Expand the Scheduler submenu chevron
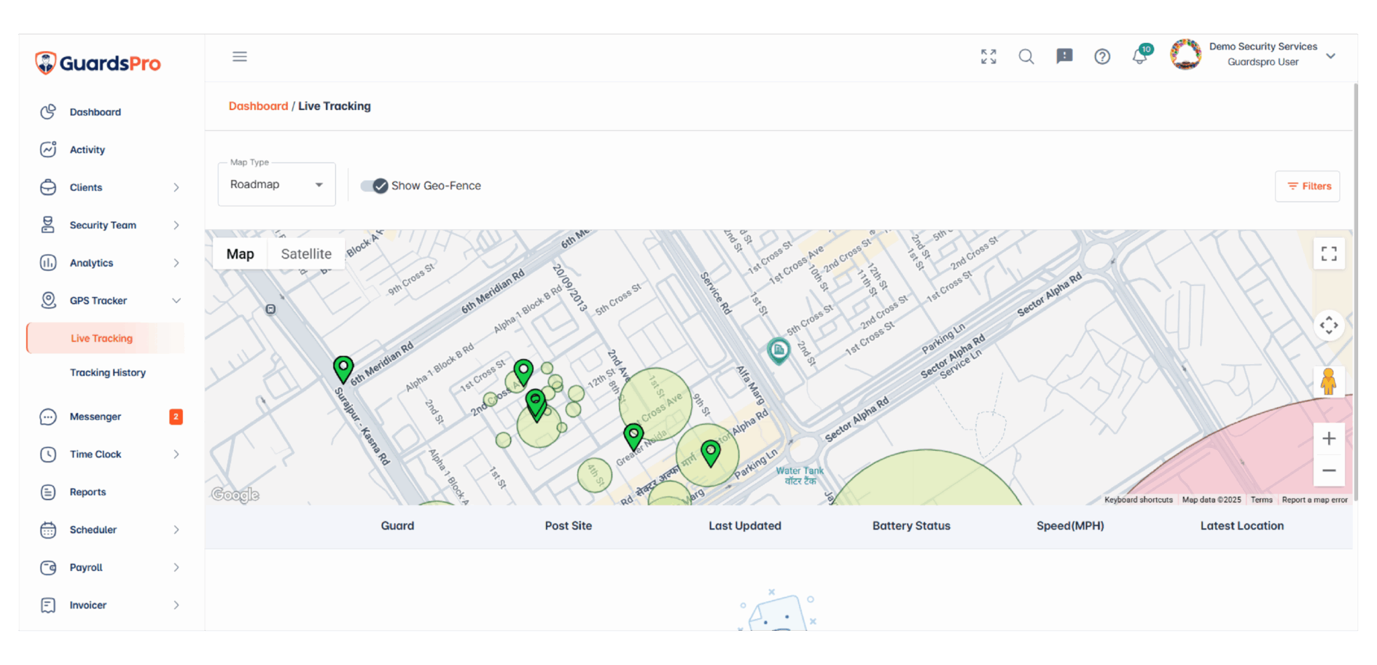 click(x=176, y=529)
